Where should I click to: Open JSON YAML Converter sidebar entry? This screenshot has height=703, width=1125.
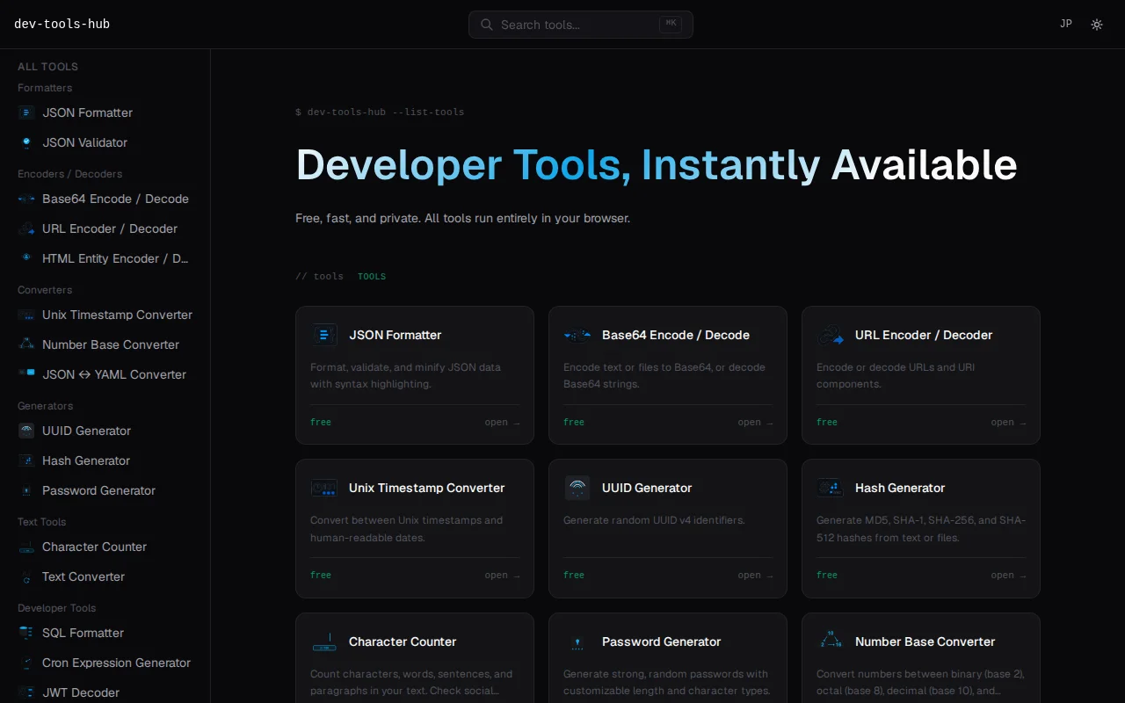105,374
